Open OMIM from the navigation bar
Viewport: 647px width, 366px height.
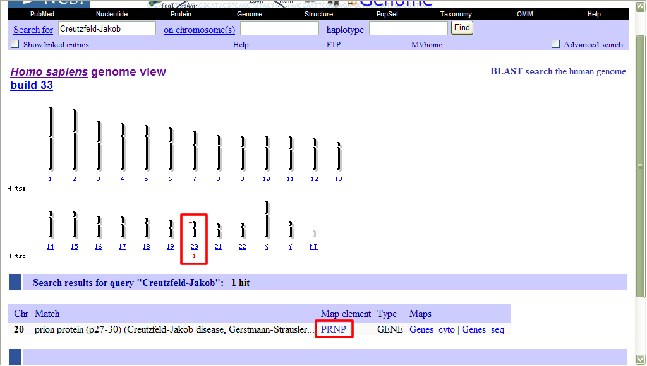525,14
